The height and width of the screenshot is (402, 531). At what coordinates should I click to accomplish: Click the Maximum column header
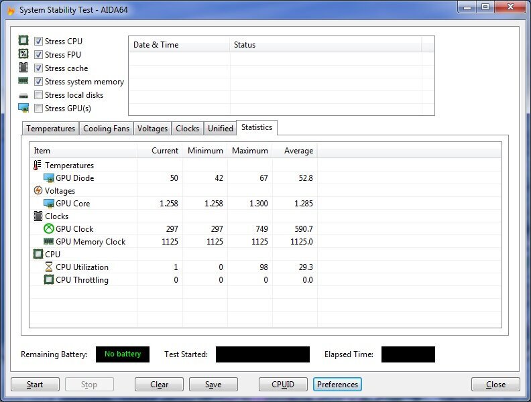[249, 151]
